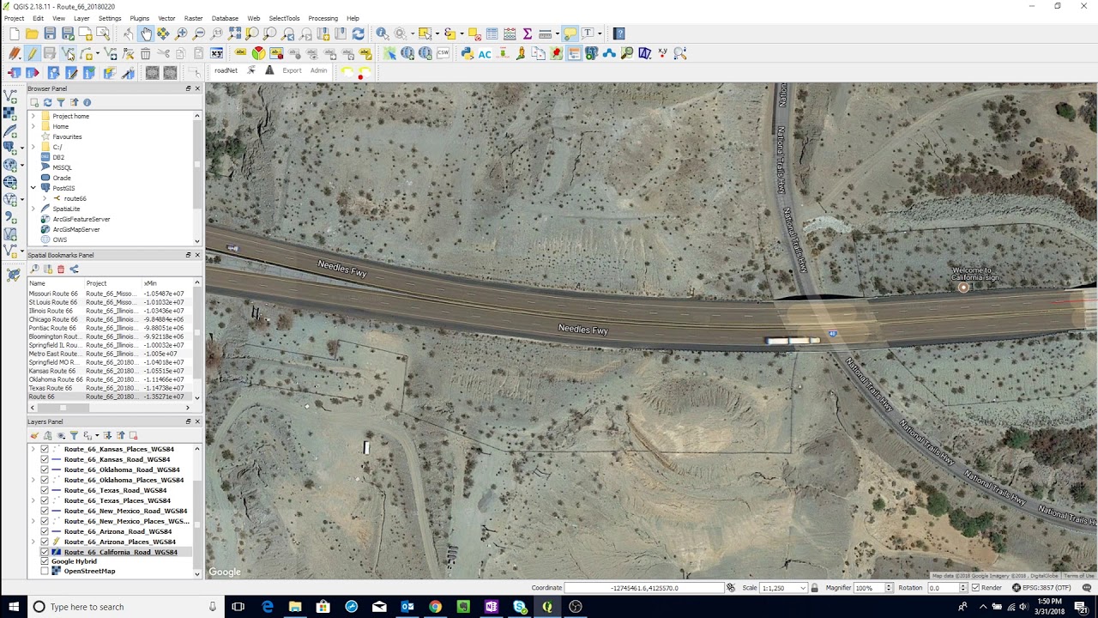Toggle visibility of Route_66_Arizona_Places_WGS84 layer
1098x618 pixels.
click(45, 542)
